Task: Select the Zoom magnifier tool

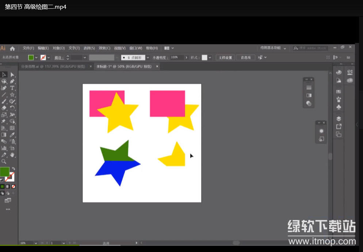Action: [4, 162]
